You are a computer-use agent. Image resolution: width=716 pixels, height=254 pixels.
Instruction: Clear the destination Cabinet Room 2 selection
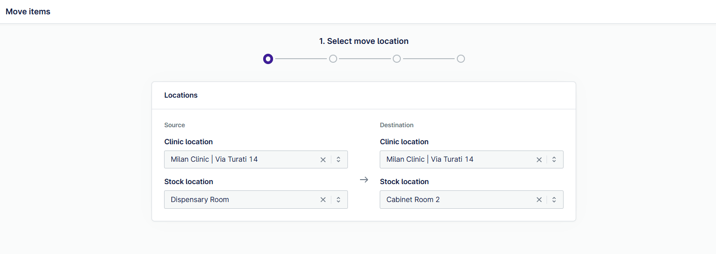click(x=539, y=200)
